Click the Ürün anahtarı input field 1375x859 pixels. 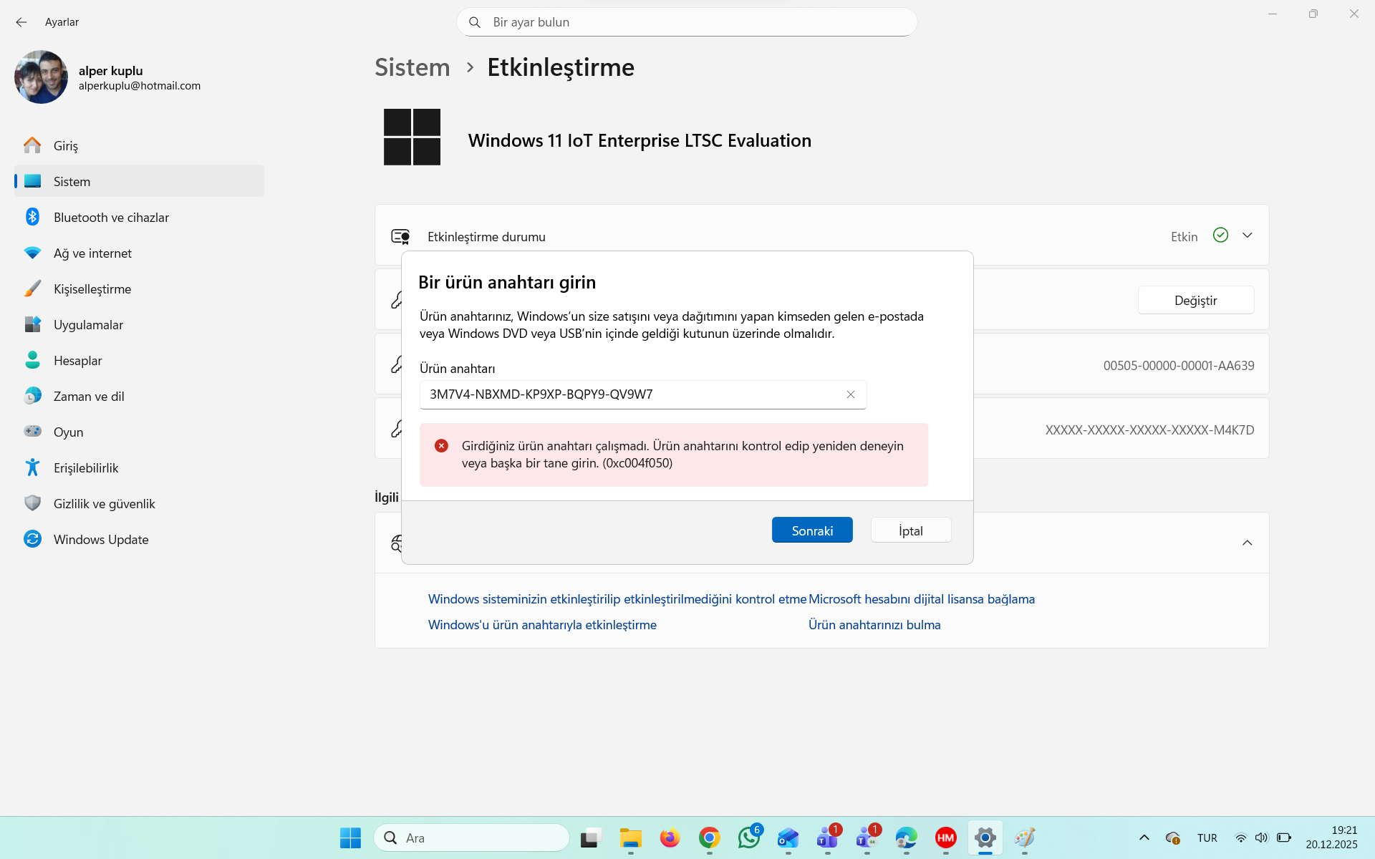pyautogui.click(x=643, y=394)
